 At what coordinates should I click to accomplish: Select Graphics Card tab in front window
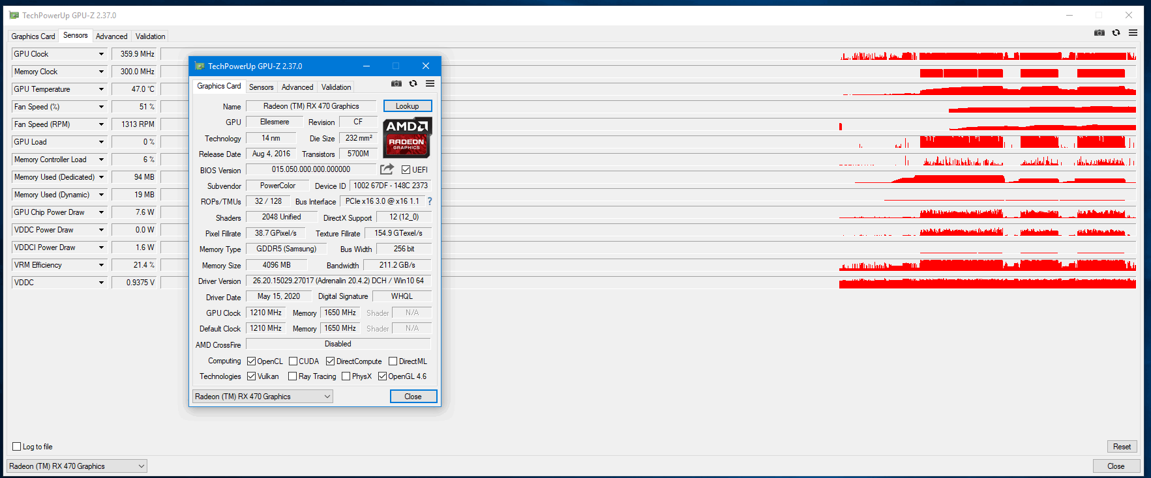[219, 86]
